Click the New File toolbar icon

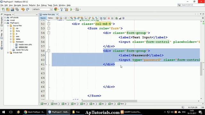tap(4, 9)
